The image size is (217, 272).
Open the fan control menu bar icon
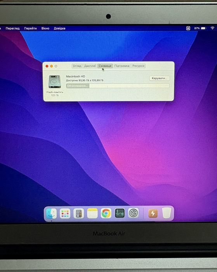[188, 28]
